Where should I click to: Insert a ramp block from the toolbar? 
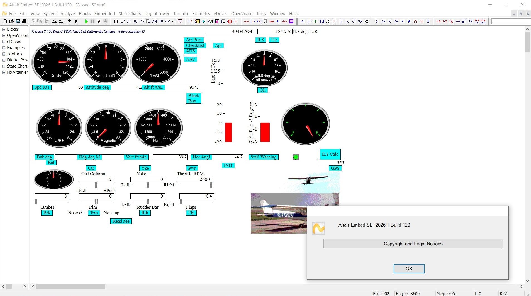click(123, 21)
